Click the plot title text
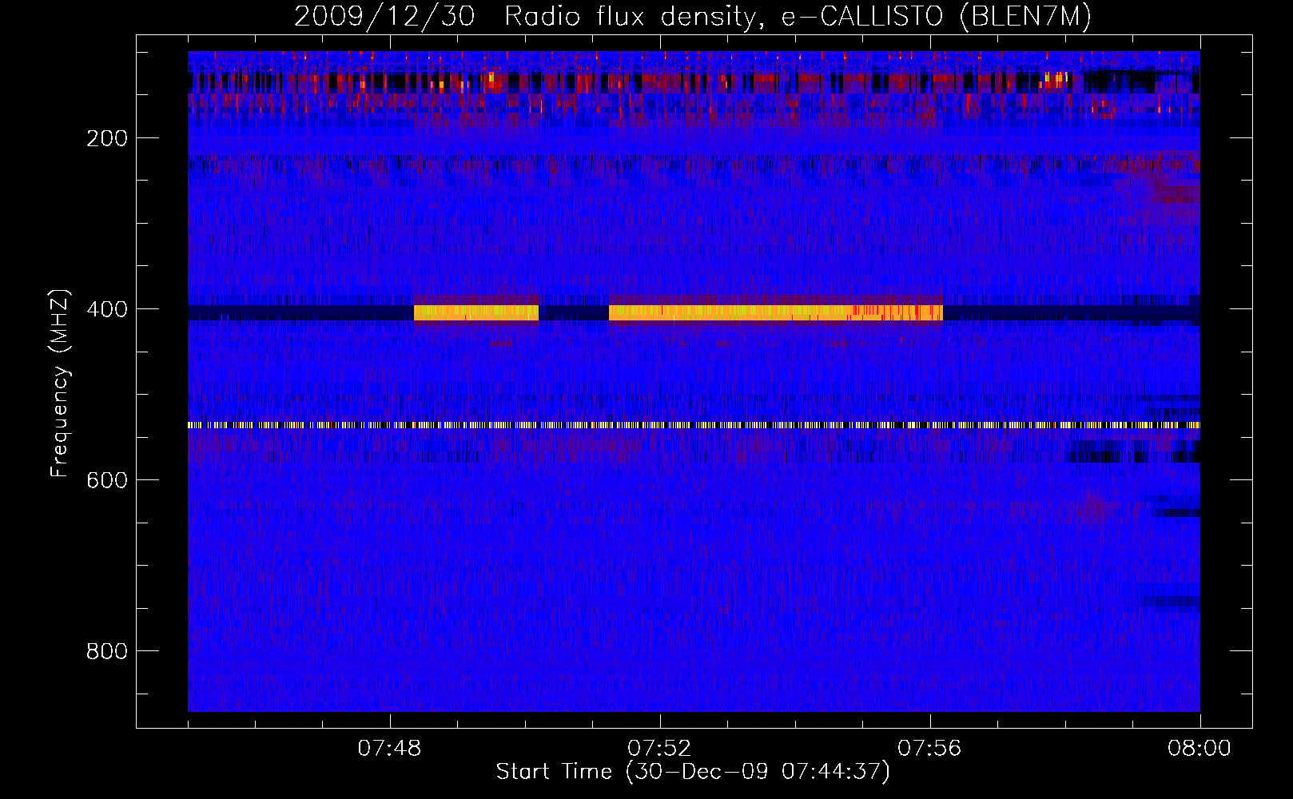1293x799 pixels. [x=693, y=17]
